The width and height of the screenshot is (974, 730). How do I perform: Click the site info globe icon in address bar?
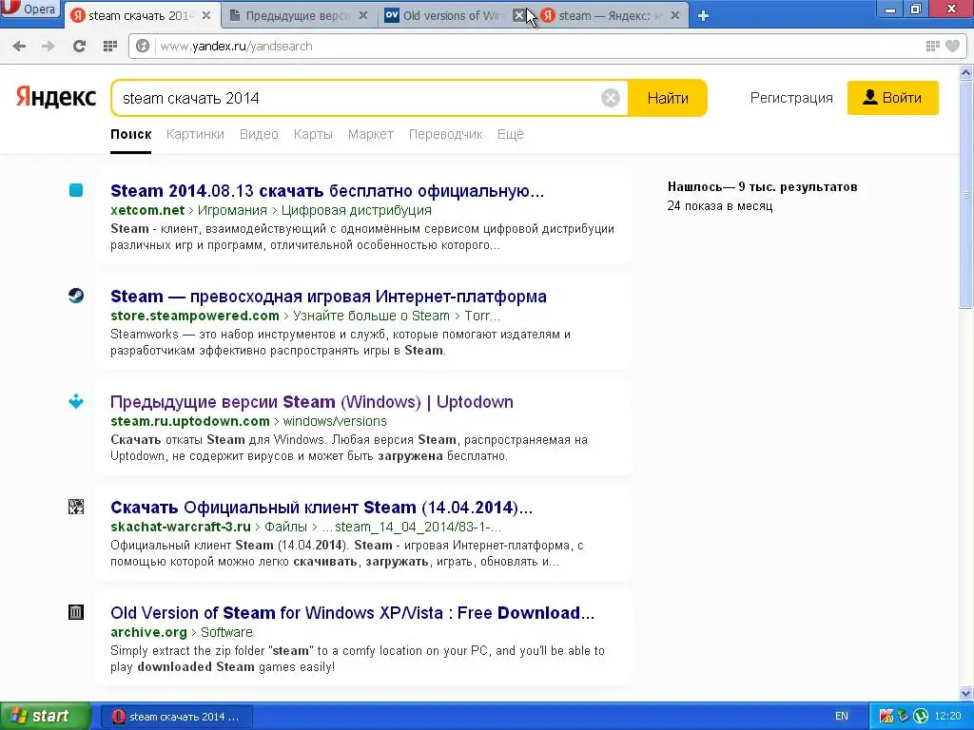143,46
